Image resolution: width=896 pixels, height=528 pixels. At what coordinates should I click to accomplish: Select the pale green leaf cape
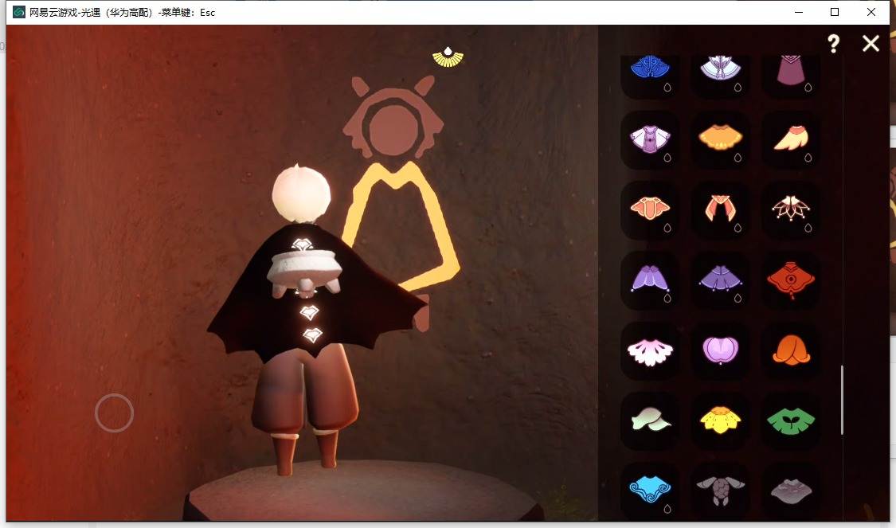tap(650, 421)
